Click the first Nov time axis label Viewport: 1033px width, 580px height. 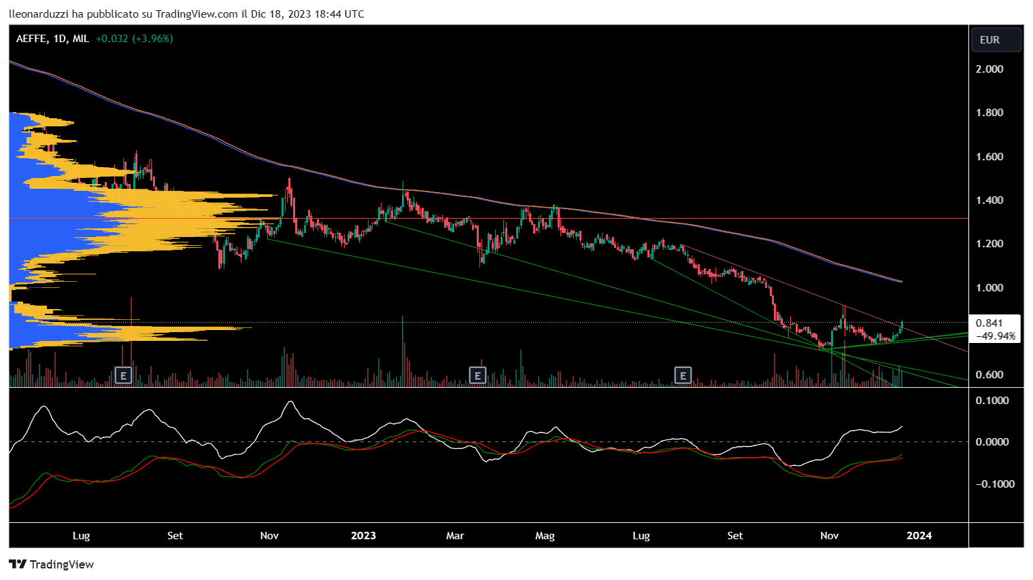[269, 536]
